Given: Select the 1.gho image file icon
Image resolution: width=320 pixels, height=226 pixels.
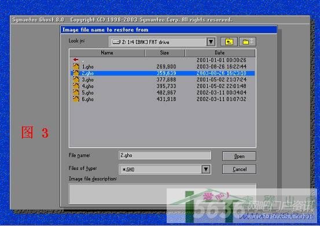Looking at the screenshot, I should [x=76, y=66].
